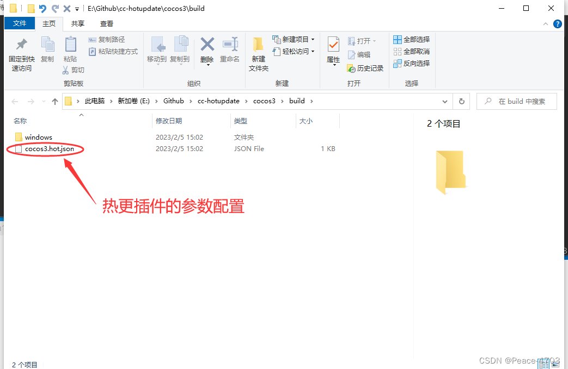The height and width of the screenshot is (369, 568).
Task: Click the up-arrow navigation icon
Action: tap(54, 101)
